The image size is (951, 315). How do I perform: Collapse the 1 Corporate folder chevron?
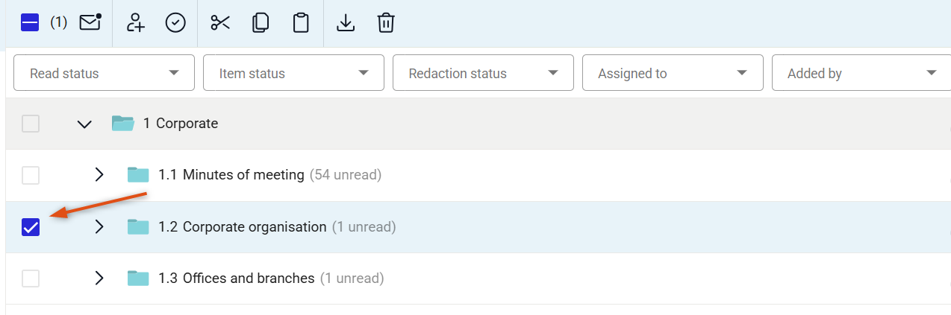tap(84, 124)
